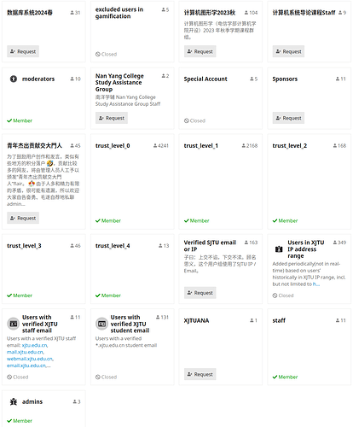This screenshot has height=427, width=353.
Task: Open the trust_level_3 group card
Action: 43,269
